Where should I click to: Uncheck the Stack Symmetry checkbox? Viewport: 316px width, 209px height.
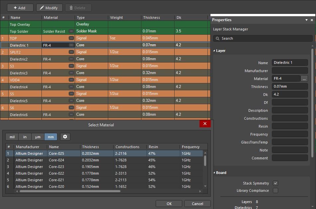[x=275, y=183]
